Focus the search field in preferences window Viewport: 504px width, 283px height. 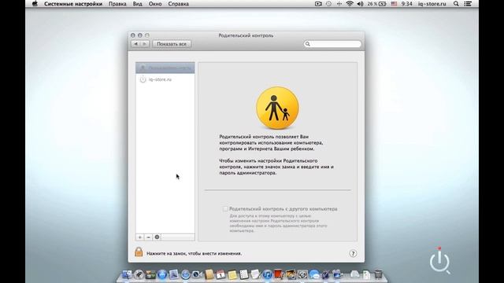tap(332, 44)
